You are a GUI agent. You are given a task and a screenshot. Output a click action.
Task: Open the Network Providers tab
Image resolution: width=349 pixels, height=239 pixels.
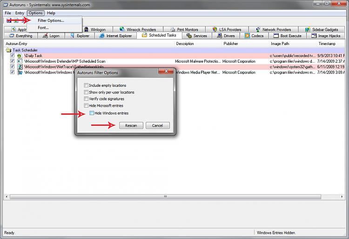273,30
